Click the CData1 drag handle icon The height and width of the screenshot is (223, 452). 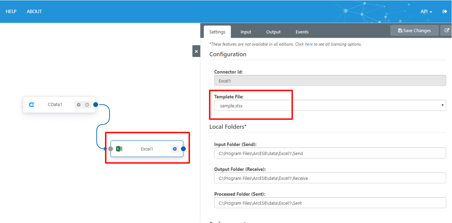pyautogui.click(x=23, y=104)
